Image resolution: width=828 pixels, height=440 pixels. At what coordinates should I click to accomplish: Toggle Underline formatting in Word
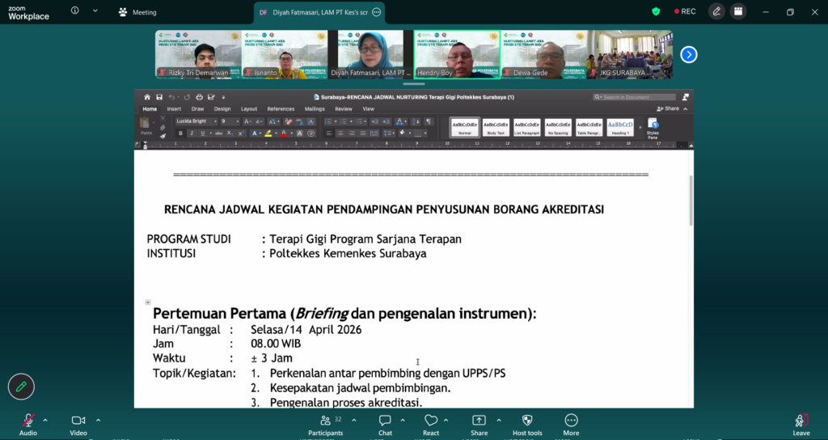click(x=203, y=133)
